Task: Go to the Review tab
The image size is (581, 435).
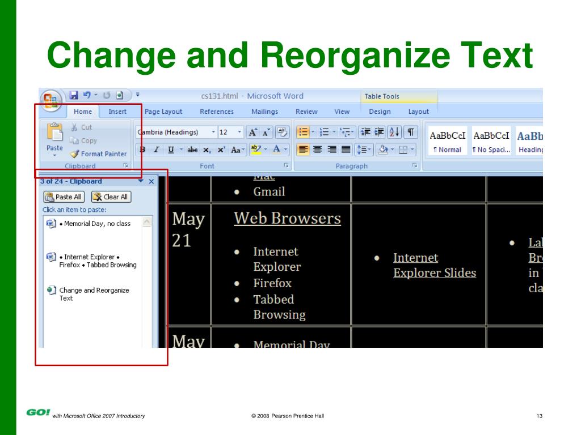Action: click(x=306, y=112)
